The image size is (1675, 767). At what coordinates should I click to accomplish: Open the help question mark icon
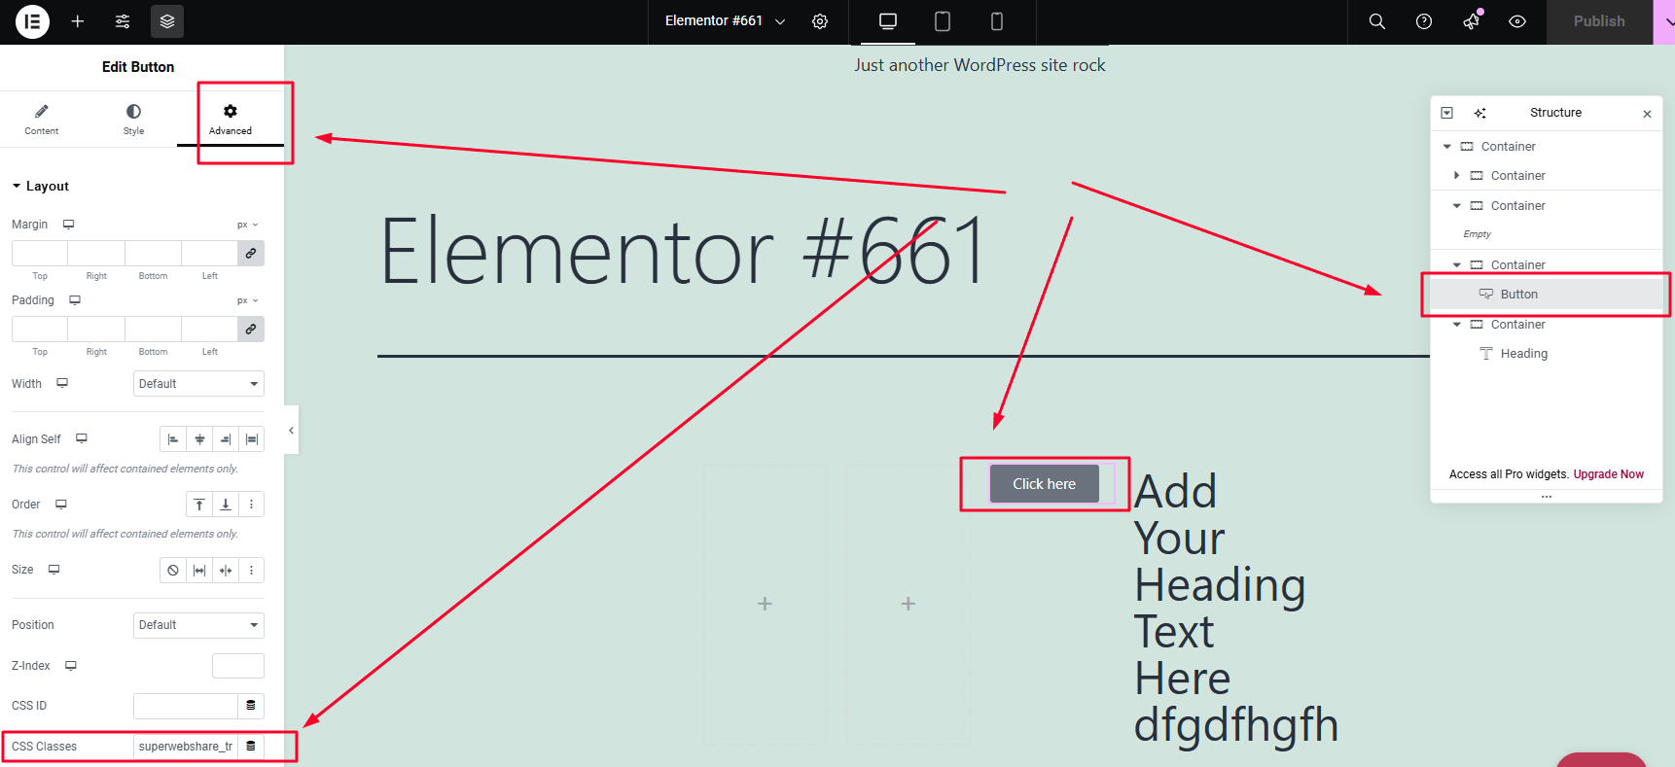[1424, 21]
